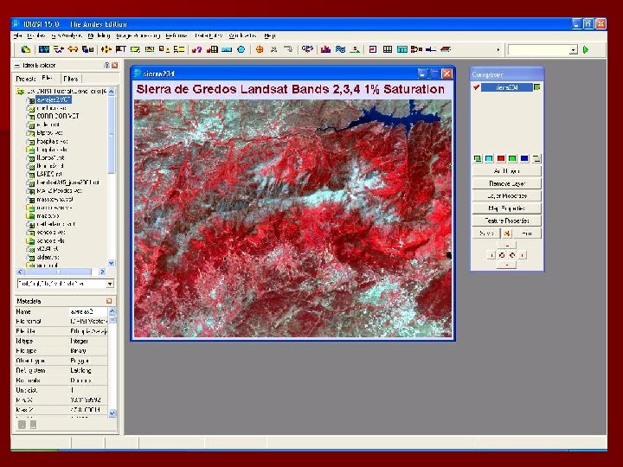Click the Composer zoom-in rotate icon
The width and height of the screenshot is (623, 467).
tap(502, 255)
